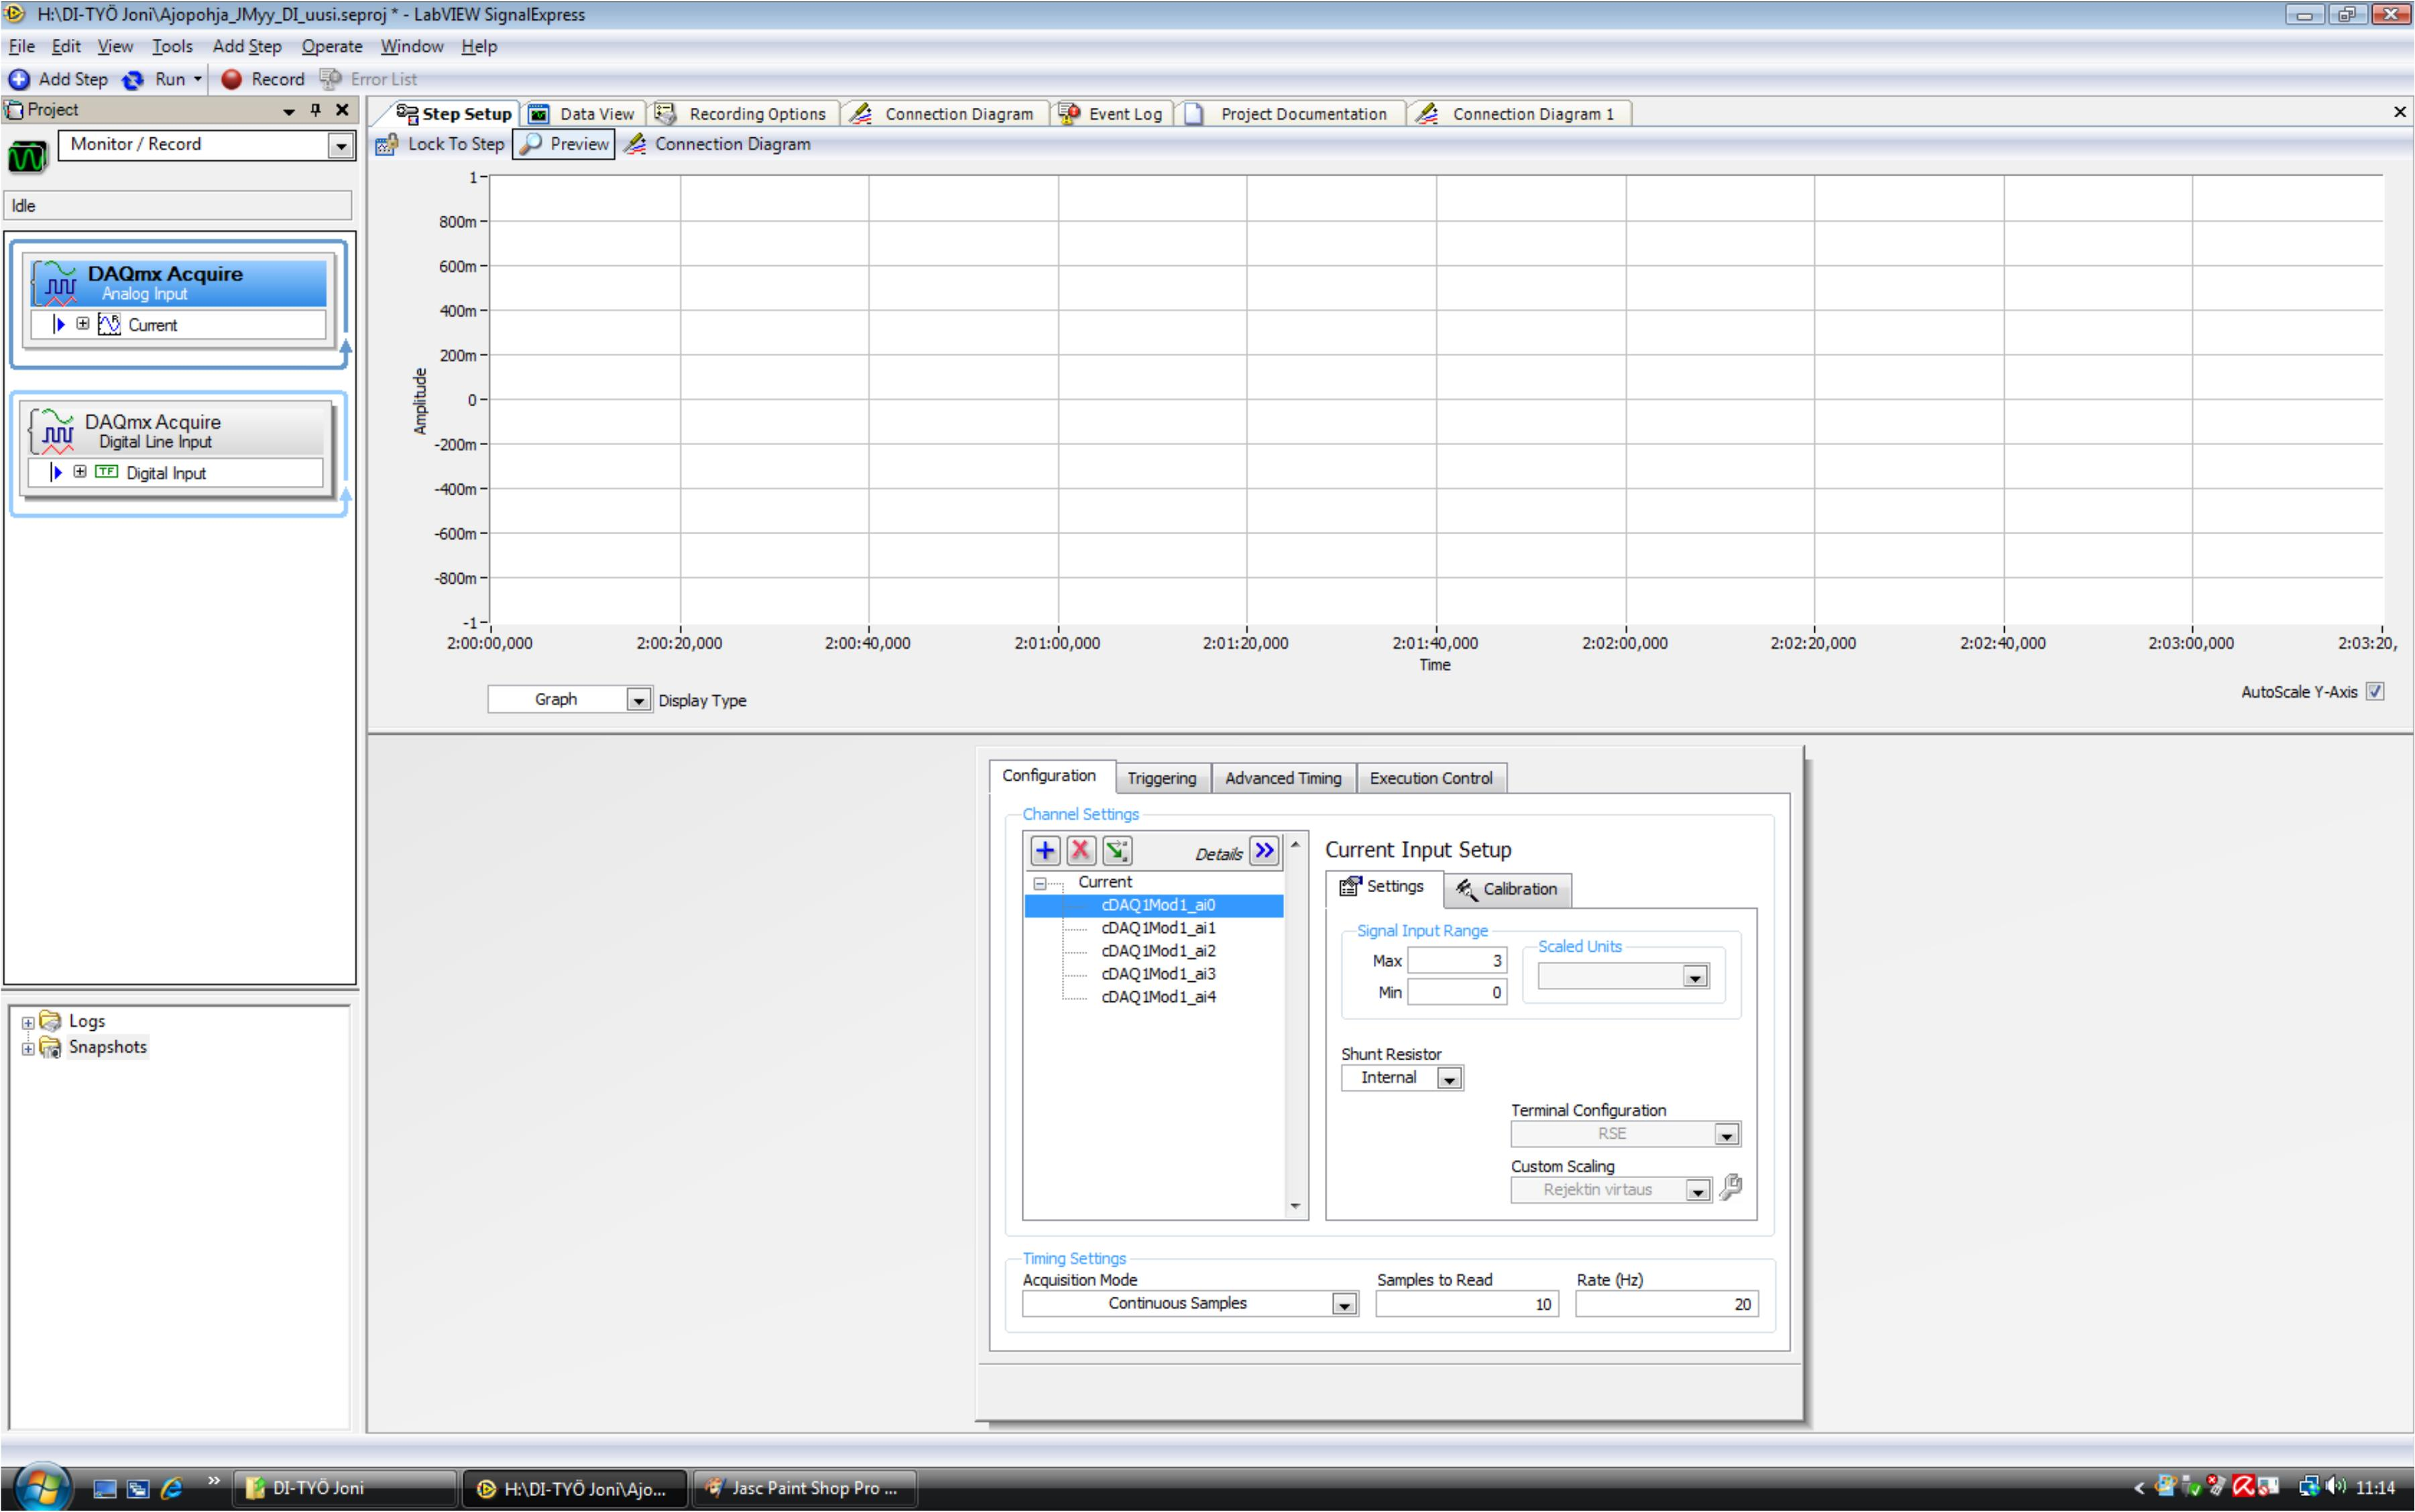Open the Display Type Graph dropdown

coord(638,700)
